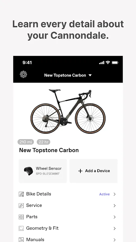Expand Bike Details using its chevron
The width and height of the screenshot is (136, 242).
[115, 194]
